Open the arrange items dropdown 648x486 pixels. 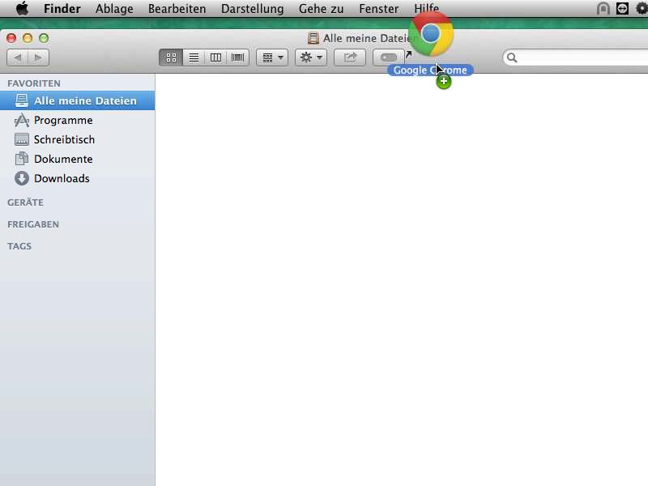pos(272,58)
